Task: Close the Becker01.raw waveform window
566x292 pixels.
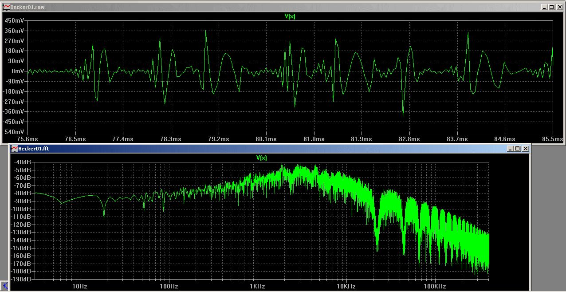Action: [x=560, y=7]
